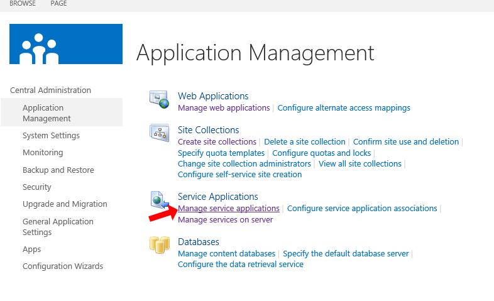
Task: Click the Service Applications heading link
Action: (x=217, y=197)
